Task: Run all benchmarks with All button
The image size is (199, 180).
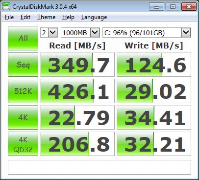Action: click(x=23, y=38)
